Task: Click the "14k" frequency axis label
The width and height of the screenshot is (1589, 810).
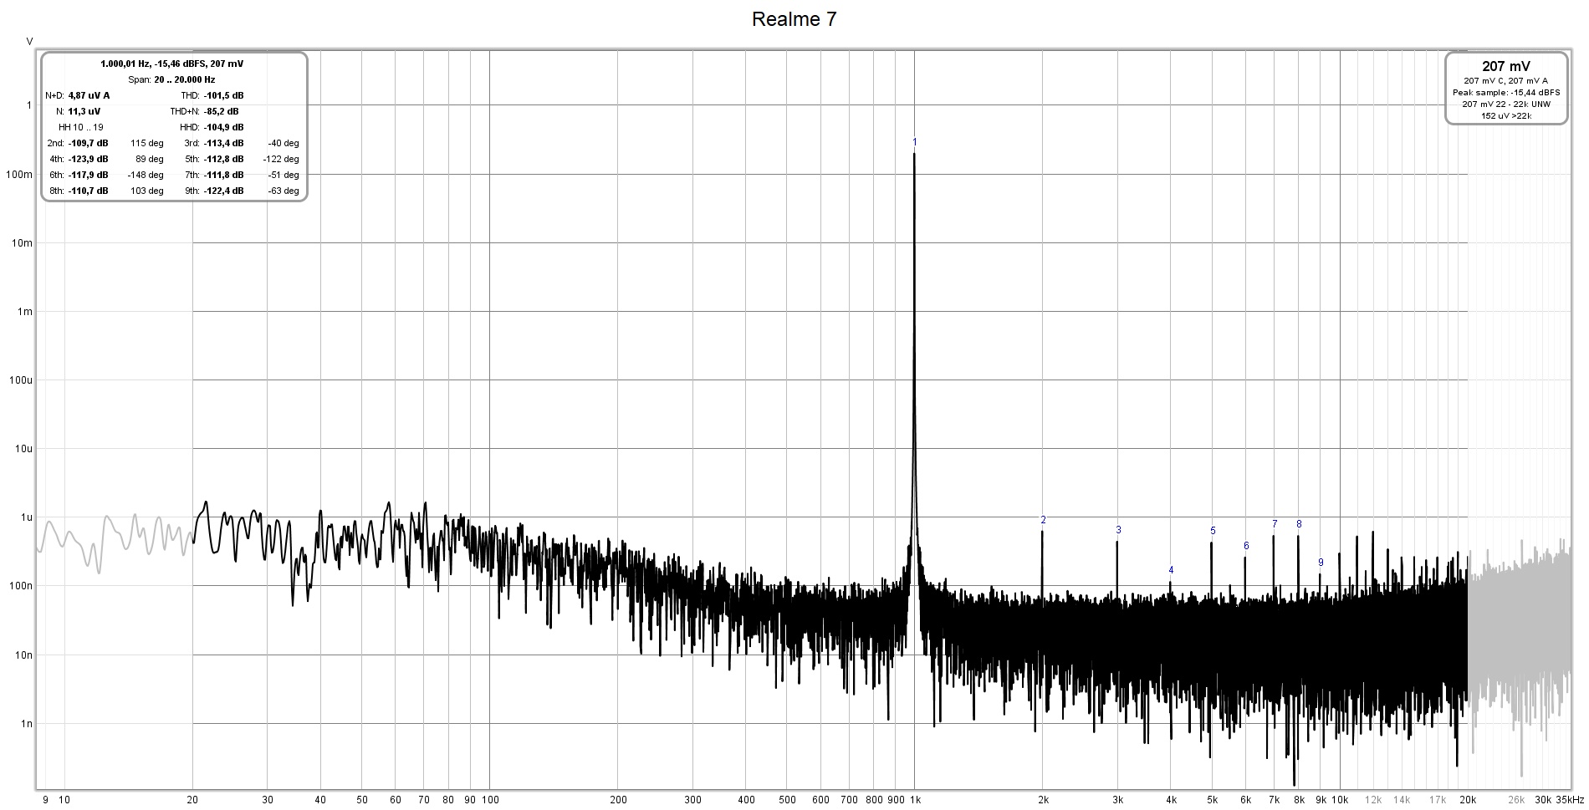Action: point(1402,800)
